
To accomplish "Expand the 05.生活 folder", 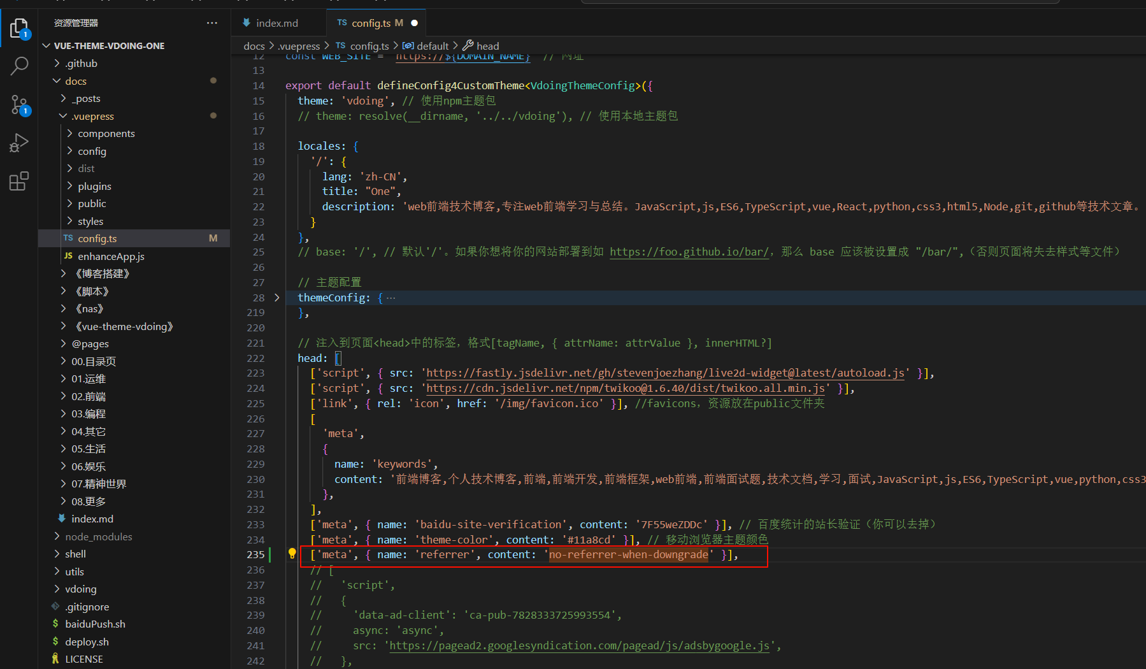I will coord(63,449).
